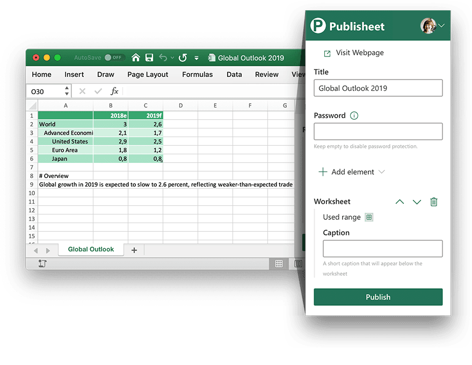Screen dimensions: 472x365
Task: Click the insert function fx icon
Action: 114,91
